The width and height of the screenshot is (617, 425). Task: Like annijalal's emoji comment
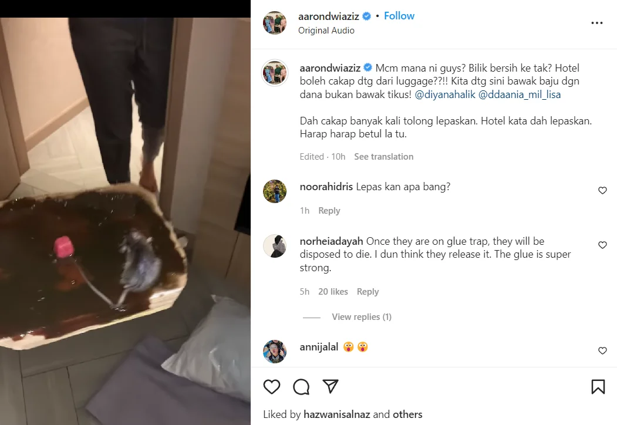click(602, 350)
